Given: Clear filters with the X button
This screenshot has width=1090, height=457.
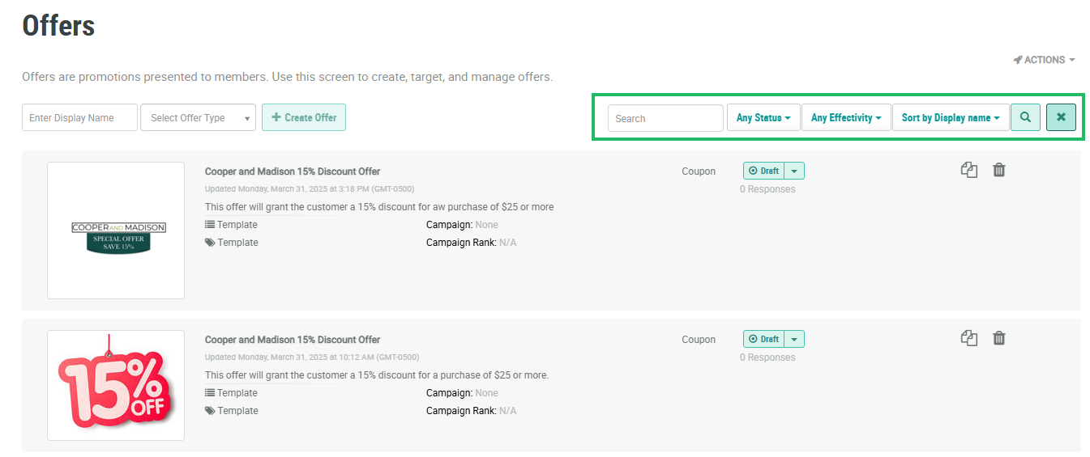Looking at the screenshot, I should click(x=1061, y=118).
